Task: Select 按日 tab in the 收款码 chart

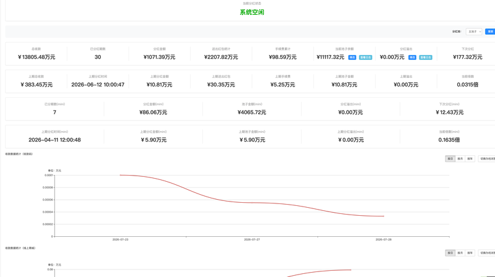Action: coord(450,159)
